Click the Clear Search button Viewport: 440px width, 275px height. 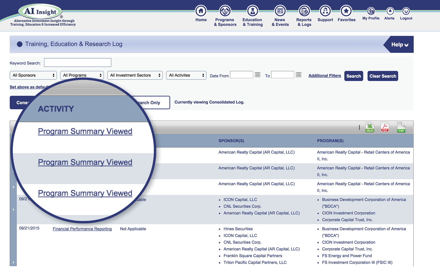coord(383,76)
